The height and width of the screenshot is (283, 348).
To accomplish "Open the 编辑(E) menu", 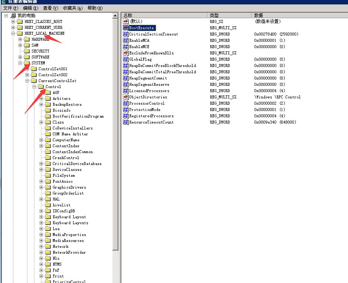I will (30, 8).
